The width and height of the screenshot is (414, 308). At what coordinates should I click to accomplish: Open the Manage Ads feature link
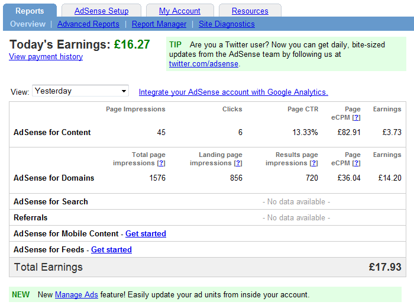tap(76, 294)
